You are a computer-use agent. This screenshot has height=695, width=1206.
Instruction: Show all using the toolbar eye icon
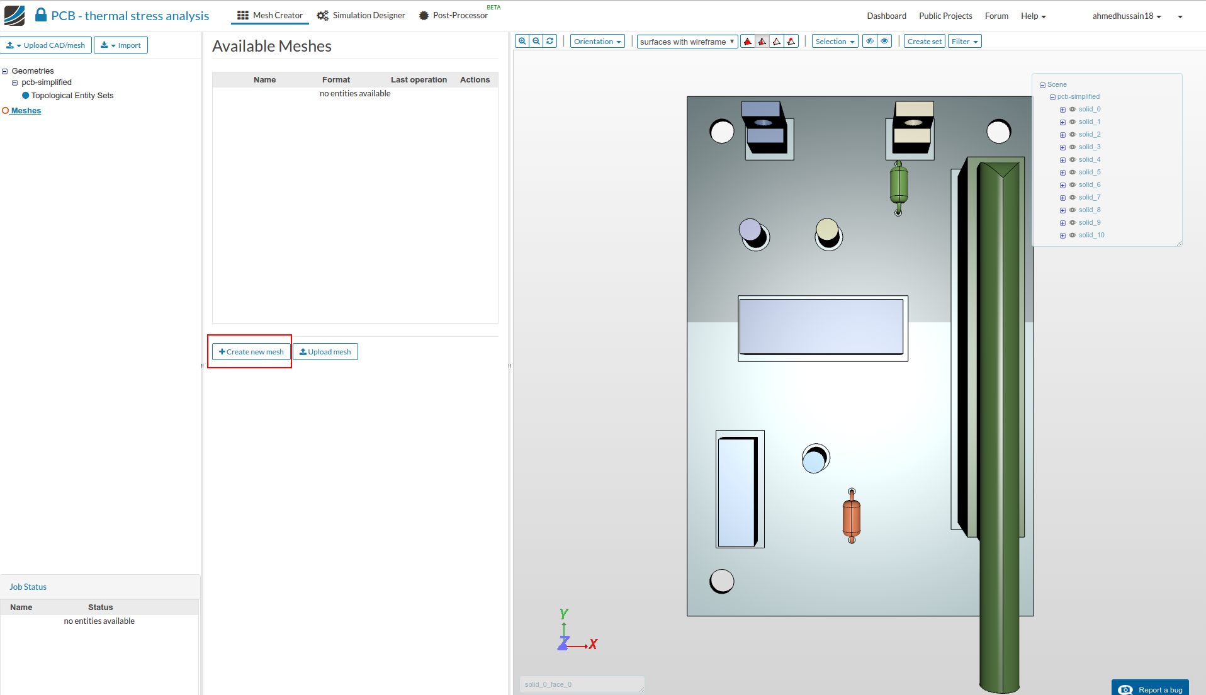click(x=885, y=42)
